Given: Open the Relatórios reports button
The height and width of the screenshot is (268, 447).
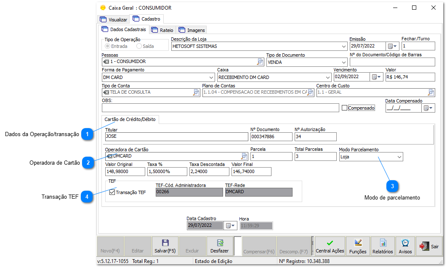Looking at the screenshot, I should pos(383,247).
